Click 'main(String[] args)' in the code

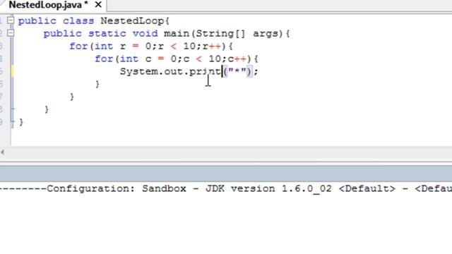coord(223,34)
